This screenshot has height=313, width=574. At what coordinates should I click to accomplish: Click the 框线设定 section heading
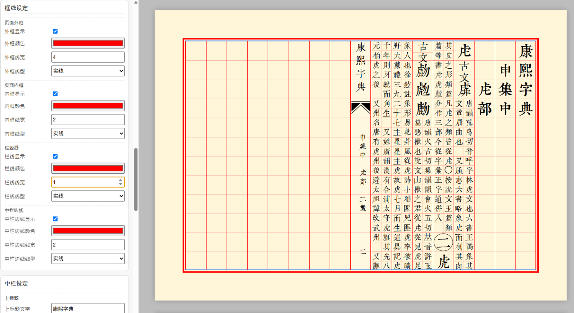coord(16,8)
